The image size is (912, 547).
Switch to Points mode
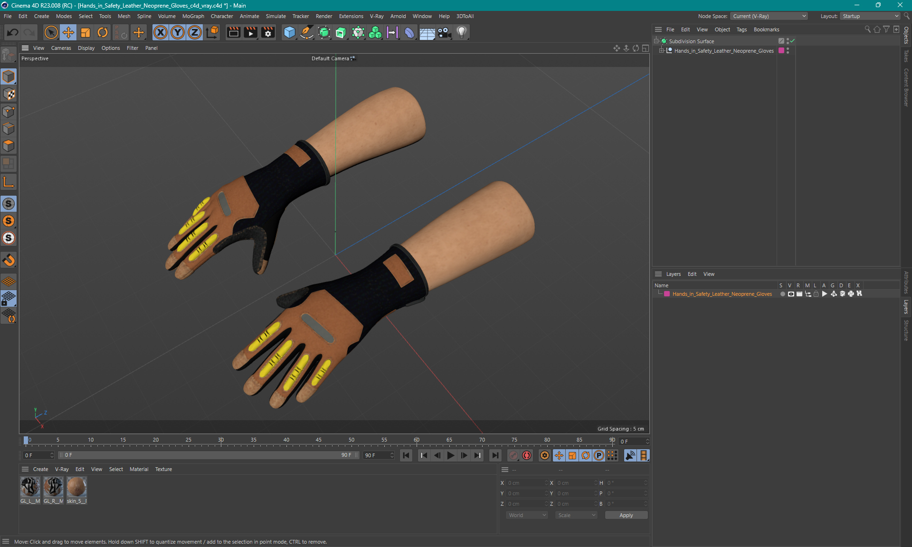tap(9, 112)
